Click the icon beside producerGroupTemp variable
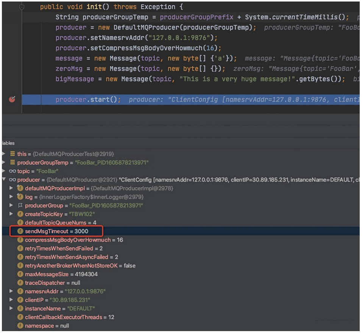Screen dimensions: 362x333 click(12, 162)
